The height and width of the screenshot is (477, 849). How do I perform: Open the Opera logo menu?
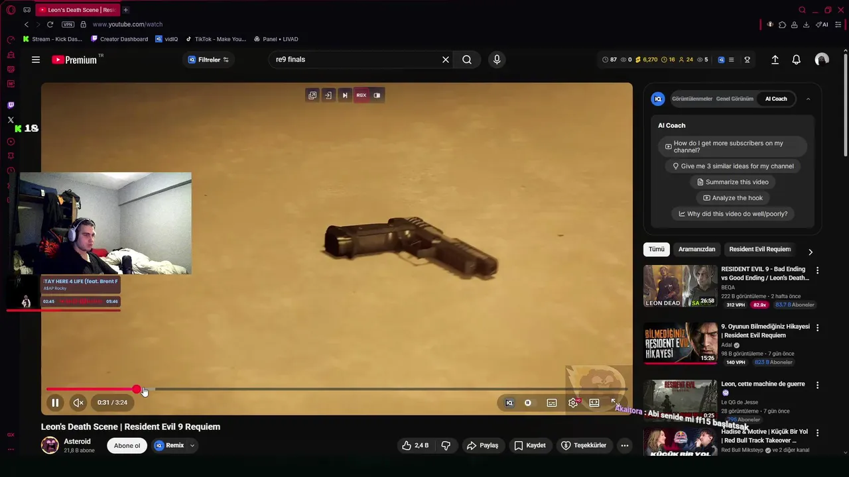pos(11,10)
